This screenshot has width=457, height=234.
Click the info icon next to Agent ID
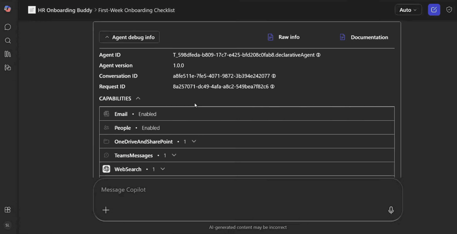pos(318,55)
